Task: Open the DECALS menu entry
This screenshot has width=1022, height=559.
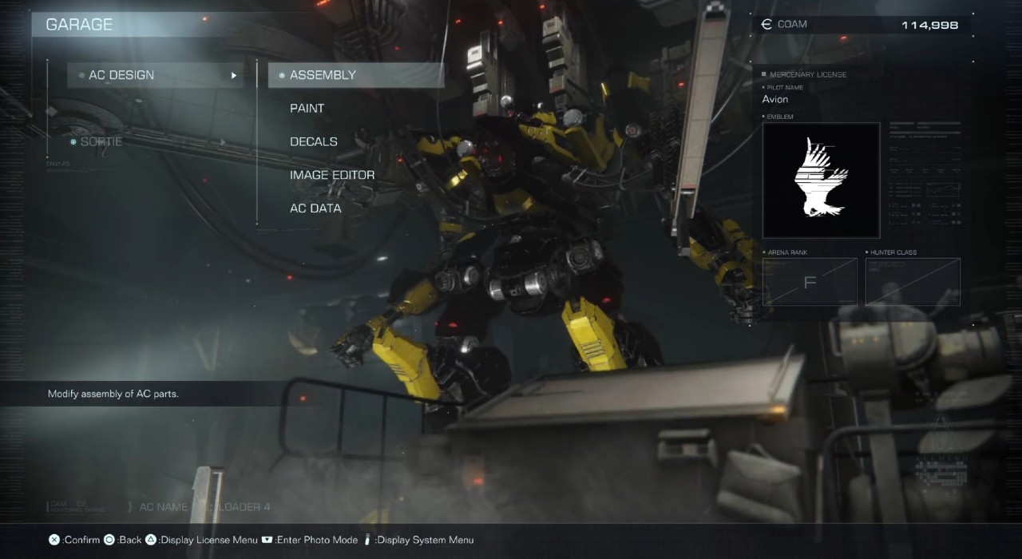Action: pos(313,141)
